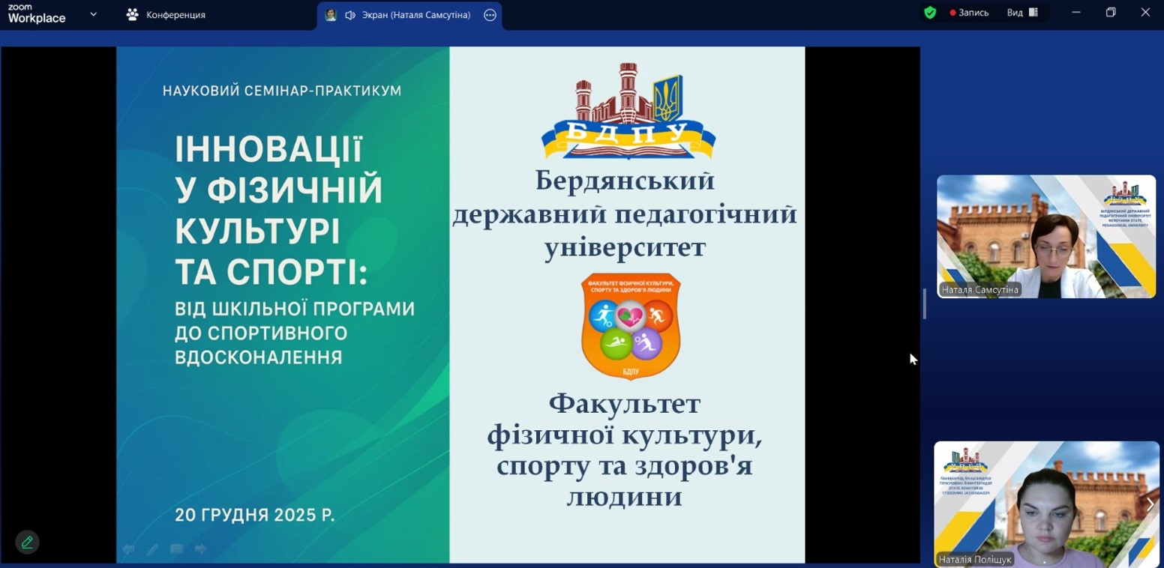Click the Zoom Workplace logo

37,13
